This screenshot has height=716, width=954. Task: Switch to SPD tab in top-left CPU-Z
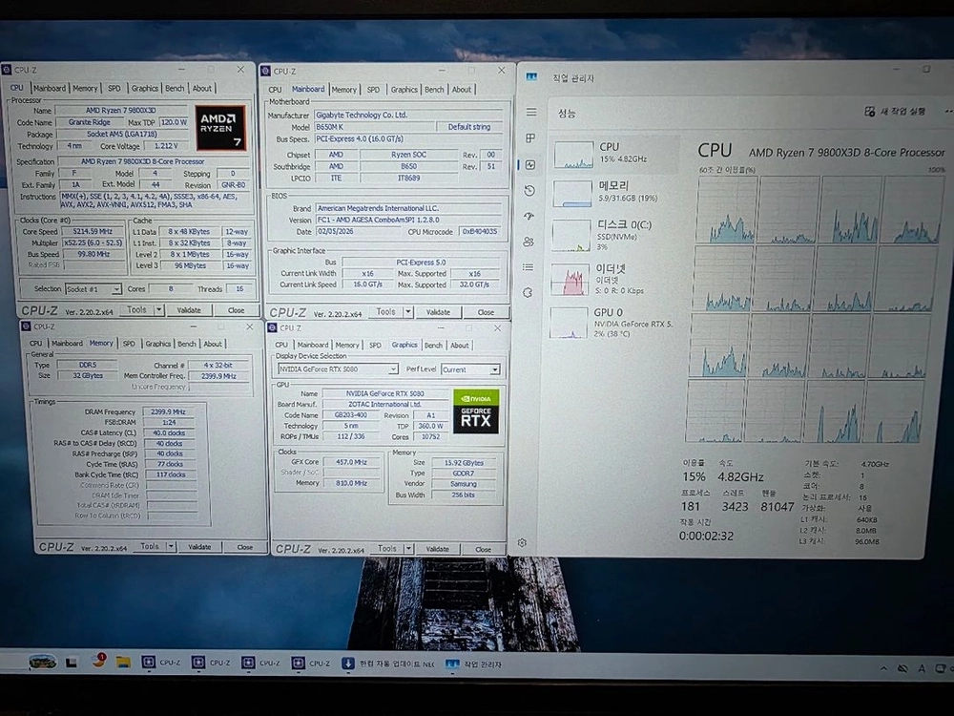[114, 88]
